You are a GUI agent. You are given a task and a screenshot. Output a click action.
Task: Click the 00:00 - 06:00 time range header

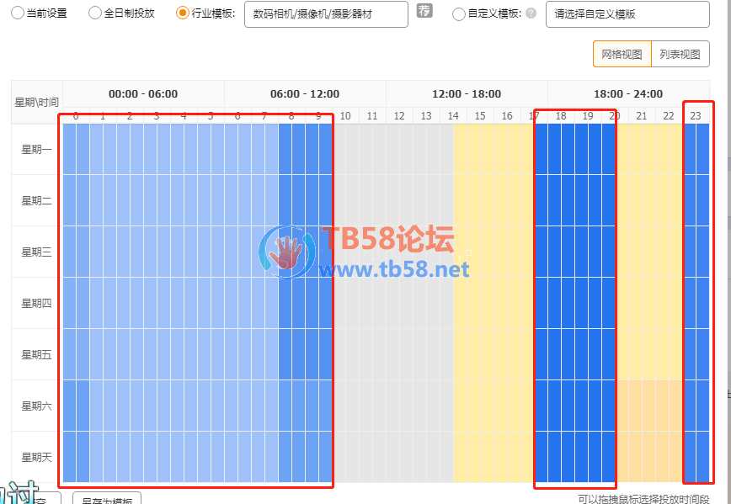coord(143,93)
